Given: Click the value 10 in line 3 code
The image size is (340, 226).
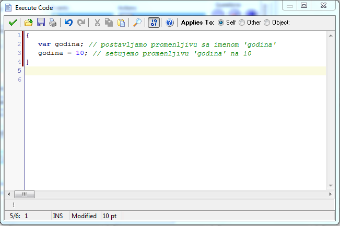Looking at the screenshot, I should (80, 53).
